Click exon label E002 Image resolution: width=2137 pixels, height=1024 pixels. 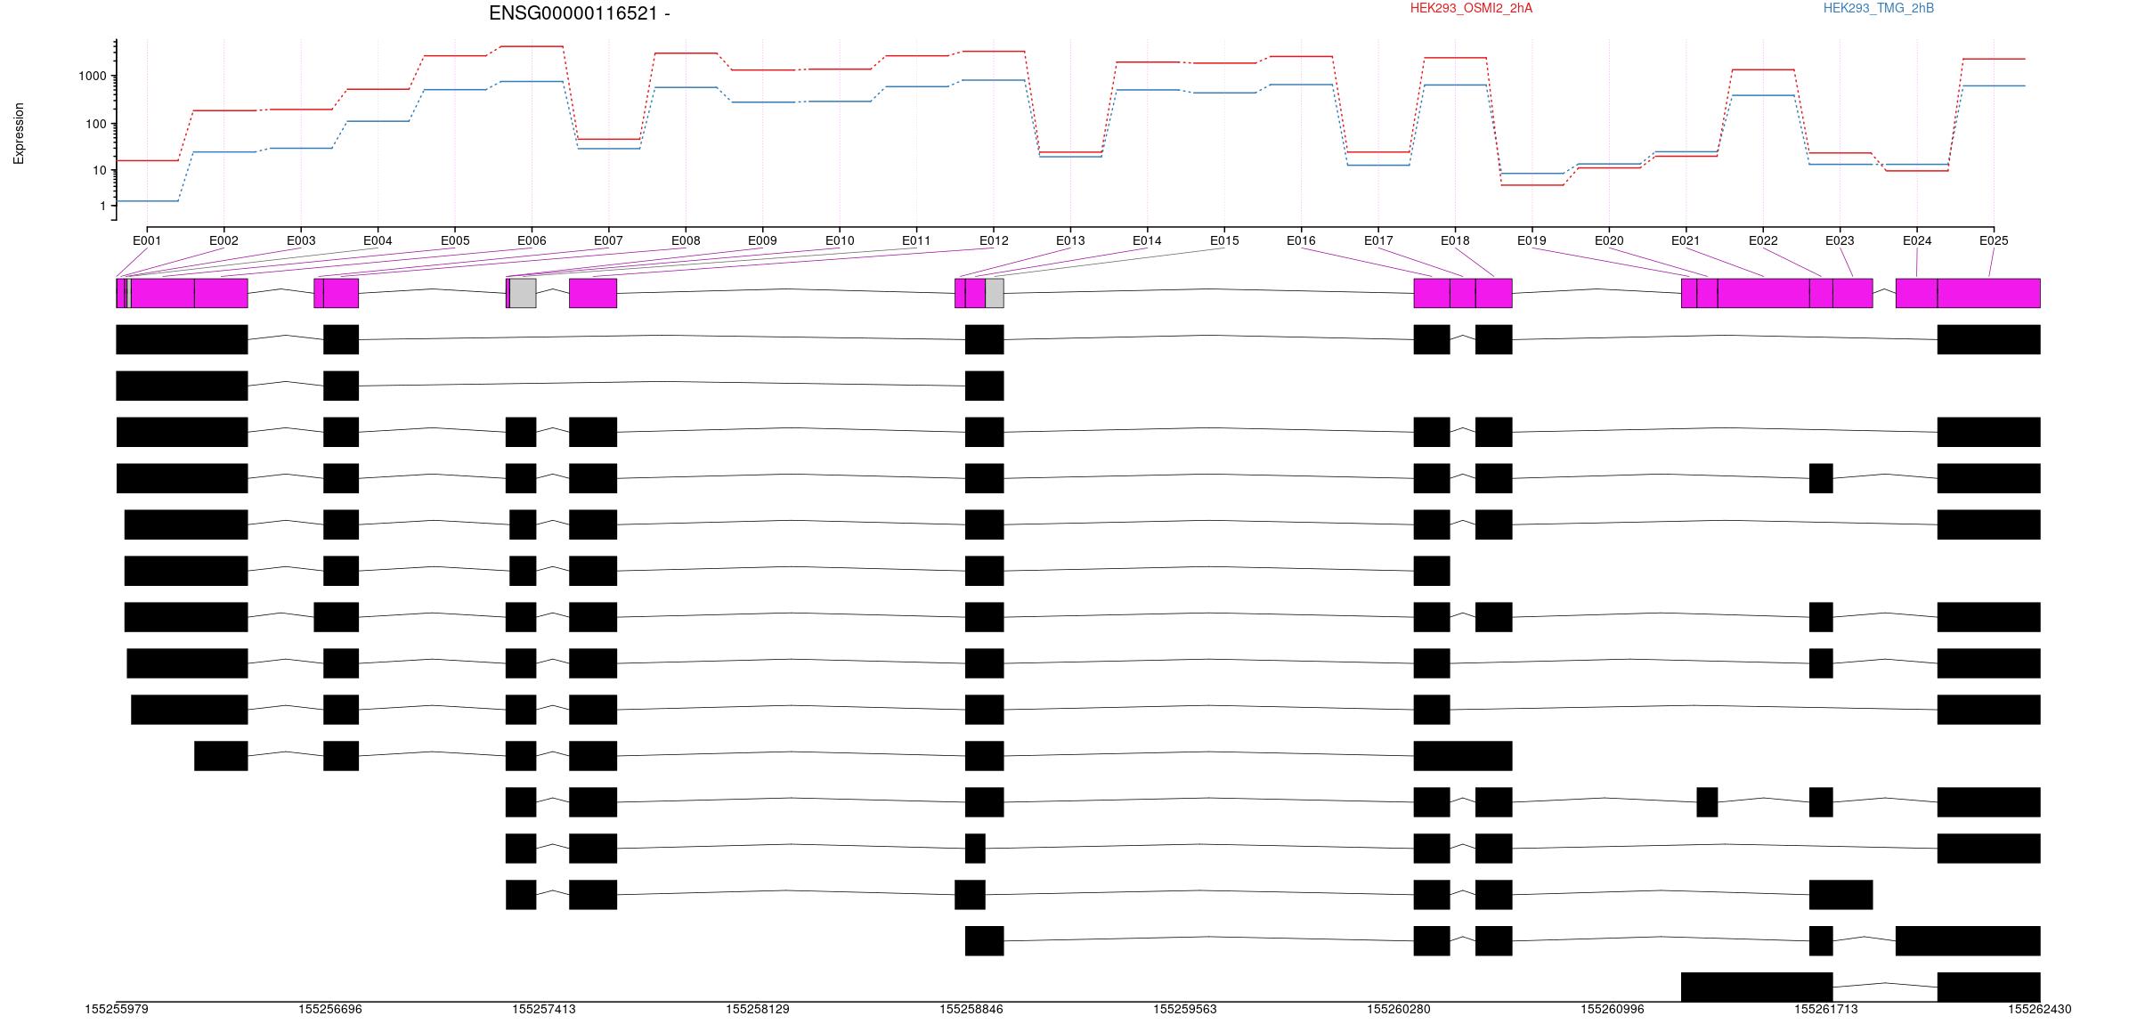[x=223, y=240]
